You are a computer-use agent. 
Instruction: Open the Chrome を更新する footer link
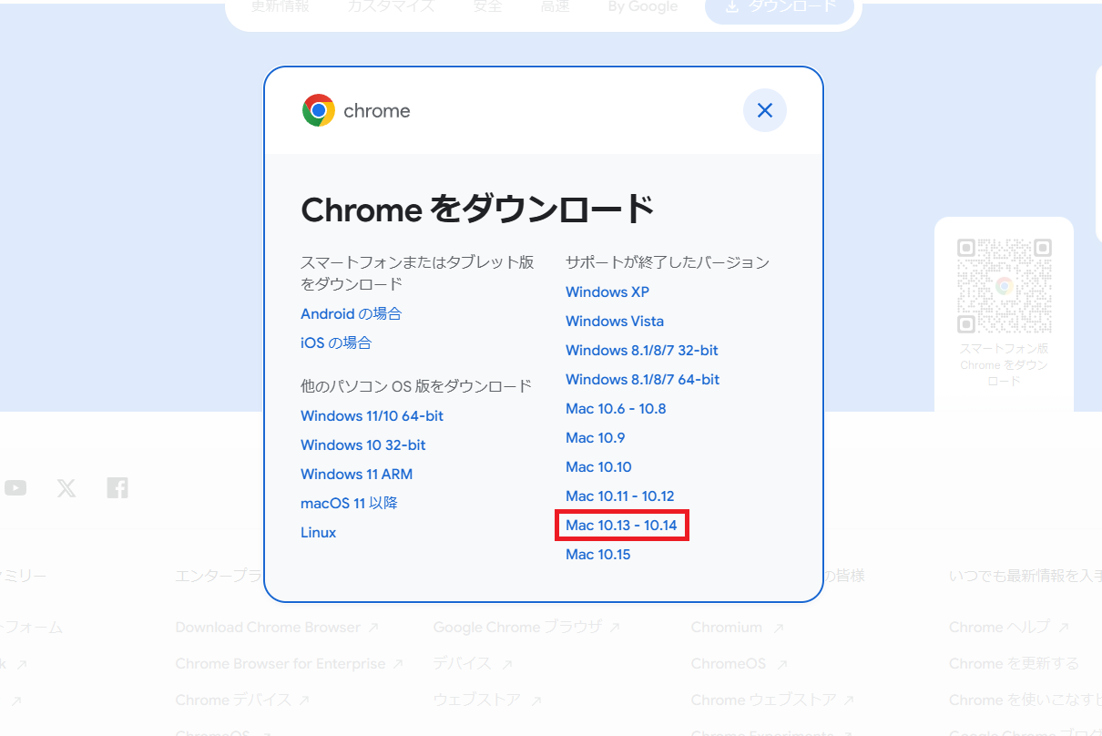coord(1014,663)
